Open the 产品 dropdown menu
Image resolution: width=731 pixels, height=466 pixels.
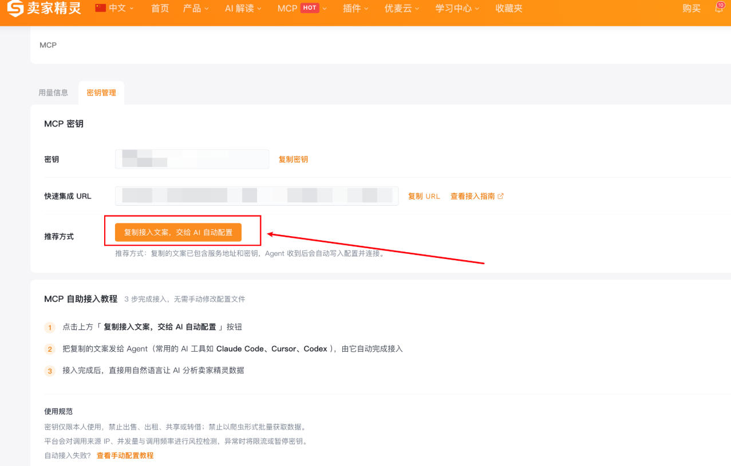pos(196,9)
